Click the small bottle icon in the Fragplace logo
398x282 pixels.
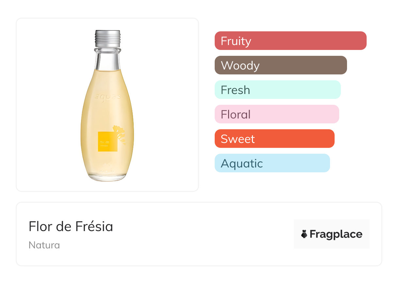[x=304, y=234]
